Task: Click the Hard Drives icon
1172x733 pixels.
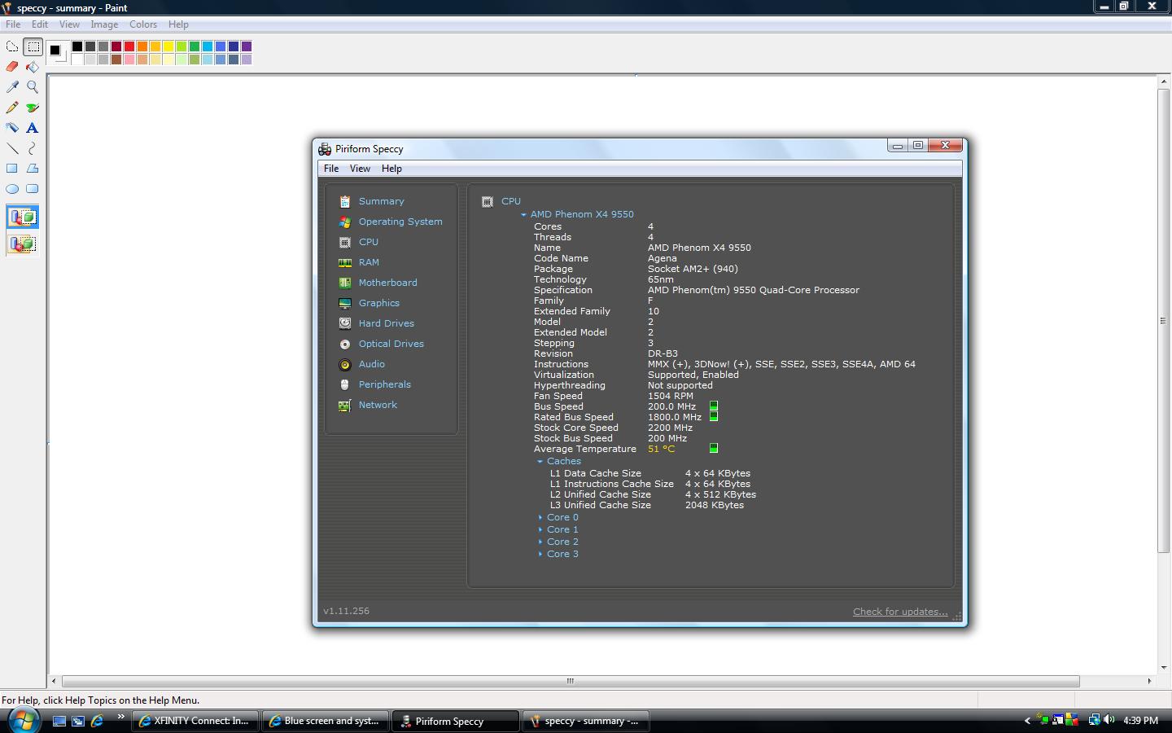Action: pyautogui.click(x=345, y=323)
